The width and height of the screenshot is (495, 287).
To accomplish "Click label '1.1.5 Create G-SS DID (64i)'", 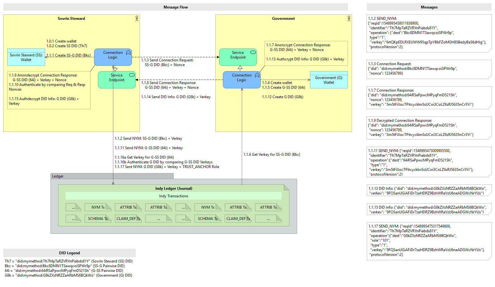I will coord(284,87).
